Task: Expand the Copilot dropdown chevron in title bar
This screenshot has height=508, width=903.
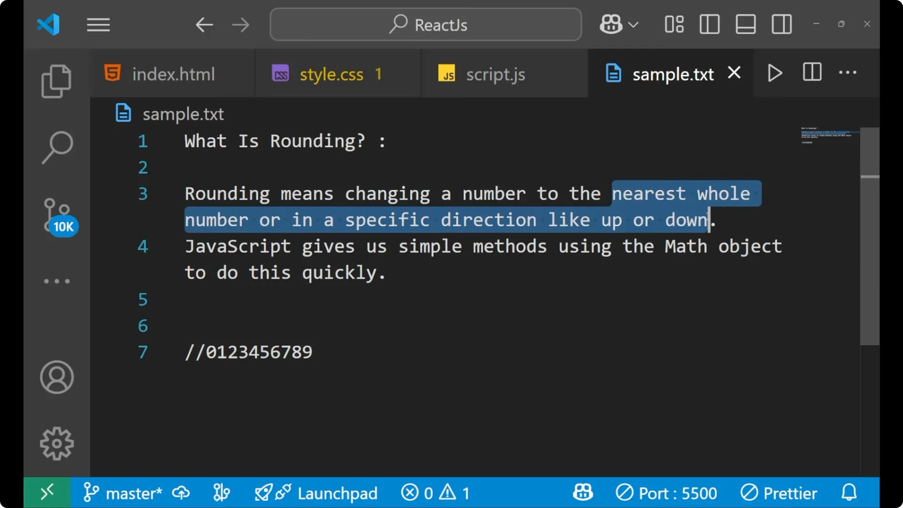Action: [634, 24]
